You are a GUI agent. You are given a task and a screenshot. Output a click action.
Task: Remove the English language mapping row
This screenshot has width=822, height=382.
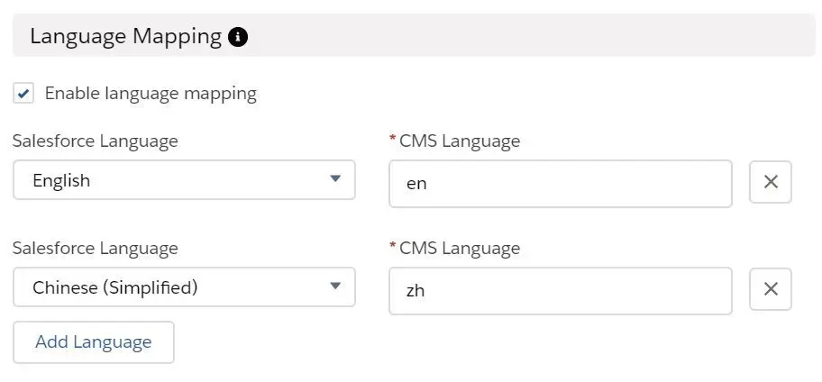(x=770, y=182)
